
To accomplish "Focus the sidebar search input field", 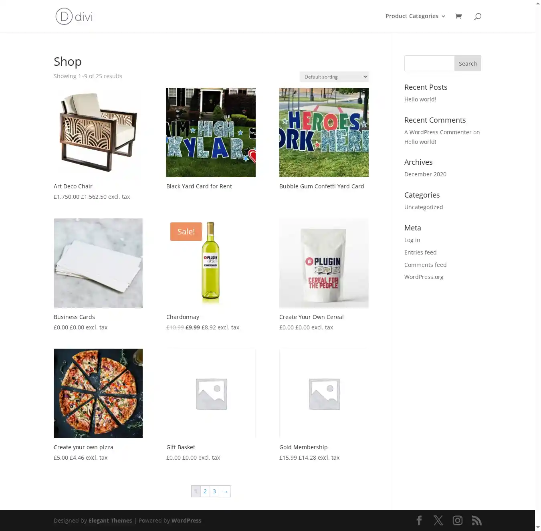I will 429,63.
